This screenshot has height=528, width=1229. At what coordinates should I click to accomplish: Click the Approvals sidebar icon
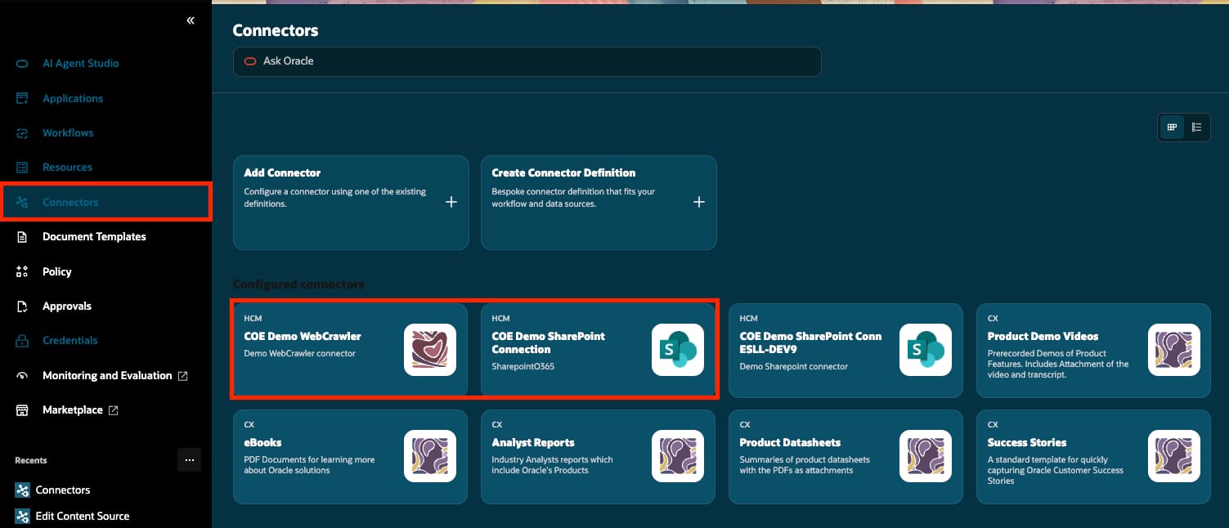[23, 306]
